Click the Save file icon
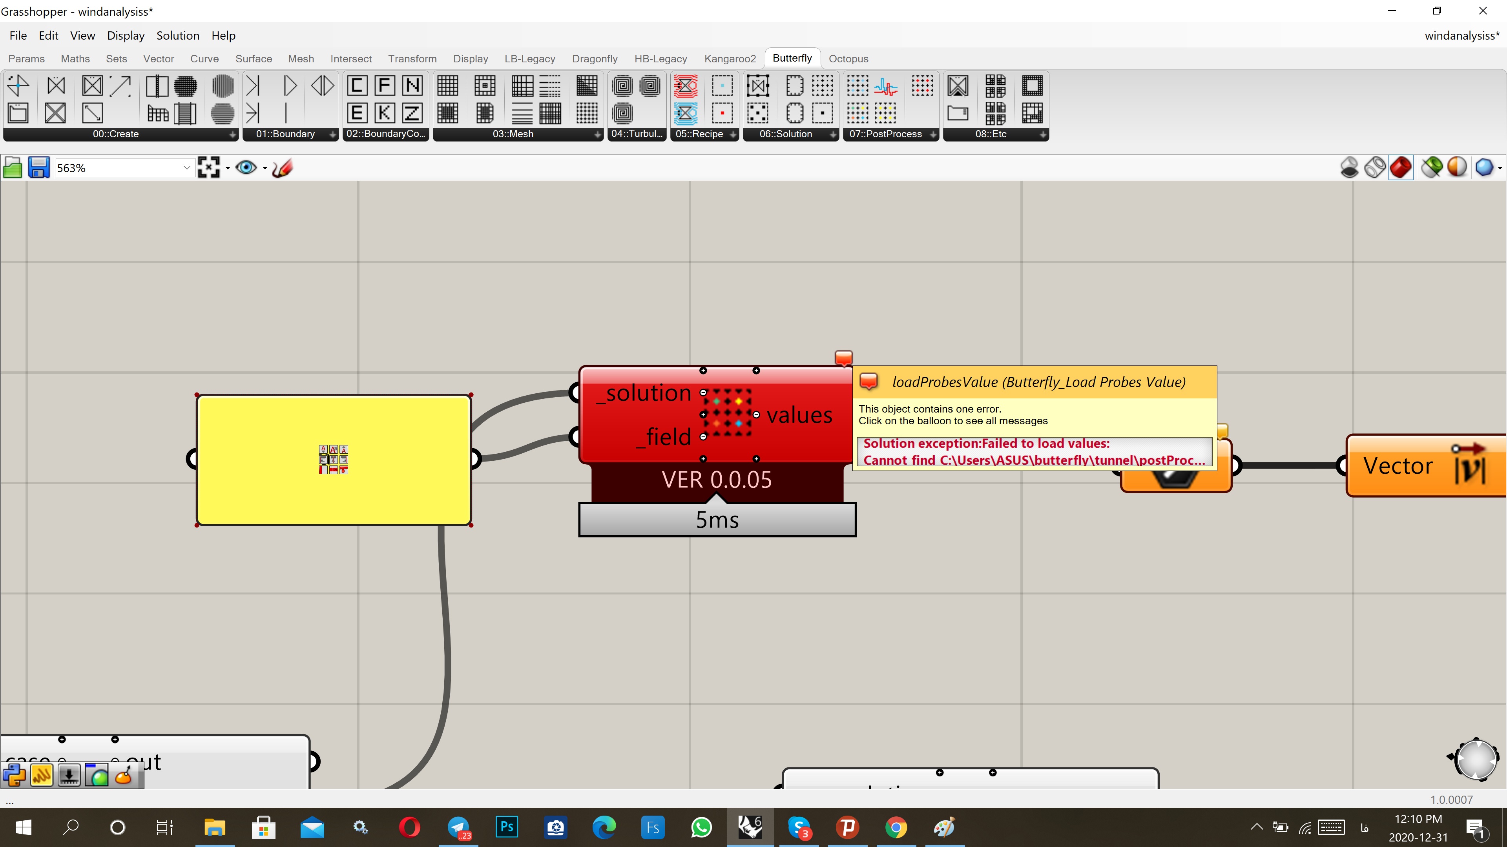Image resolution: width=1507 pixels, height=847 pixels. pos(38,168)
